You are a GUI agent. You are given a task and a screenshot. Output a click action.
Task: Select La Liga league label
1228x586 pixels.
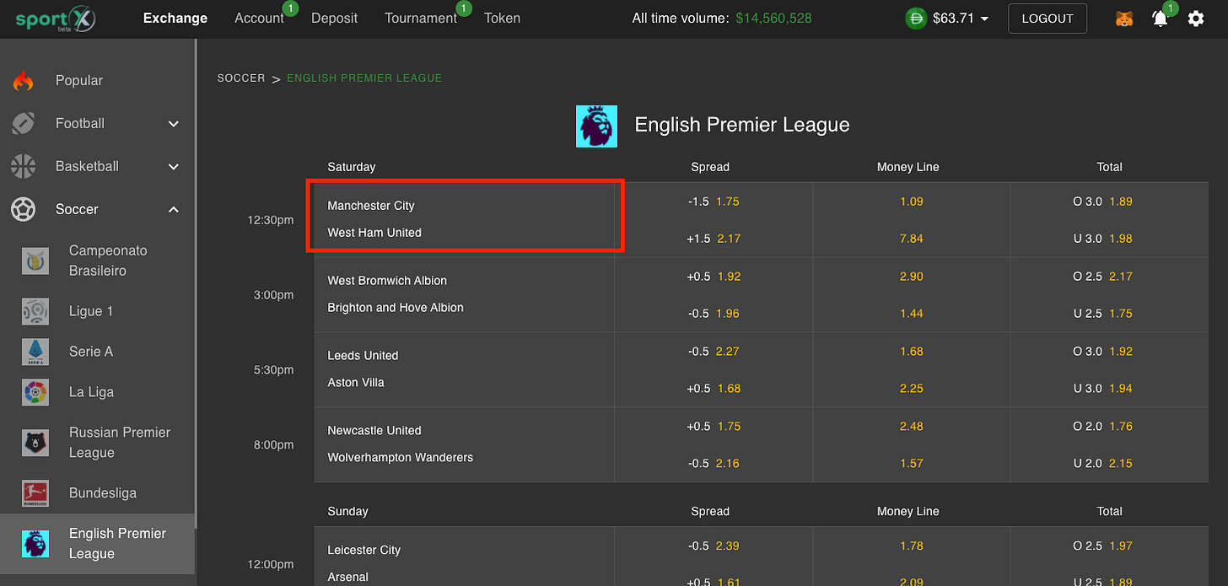(x=91, y=392)
